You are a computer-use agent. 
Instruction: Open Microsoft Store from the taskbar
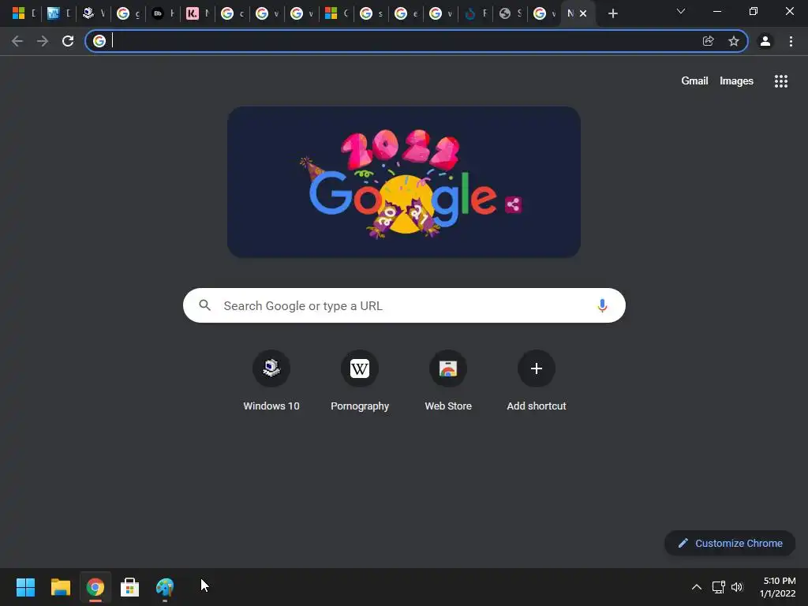coord(129,587)
